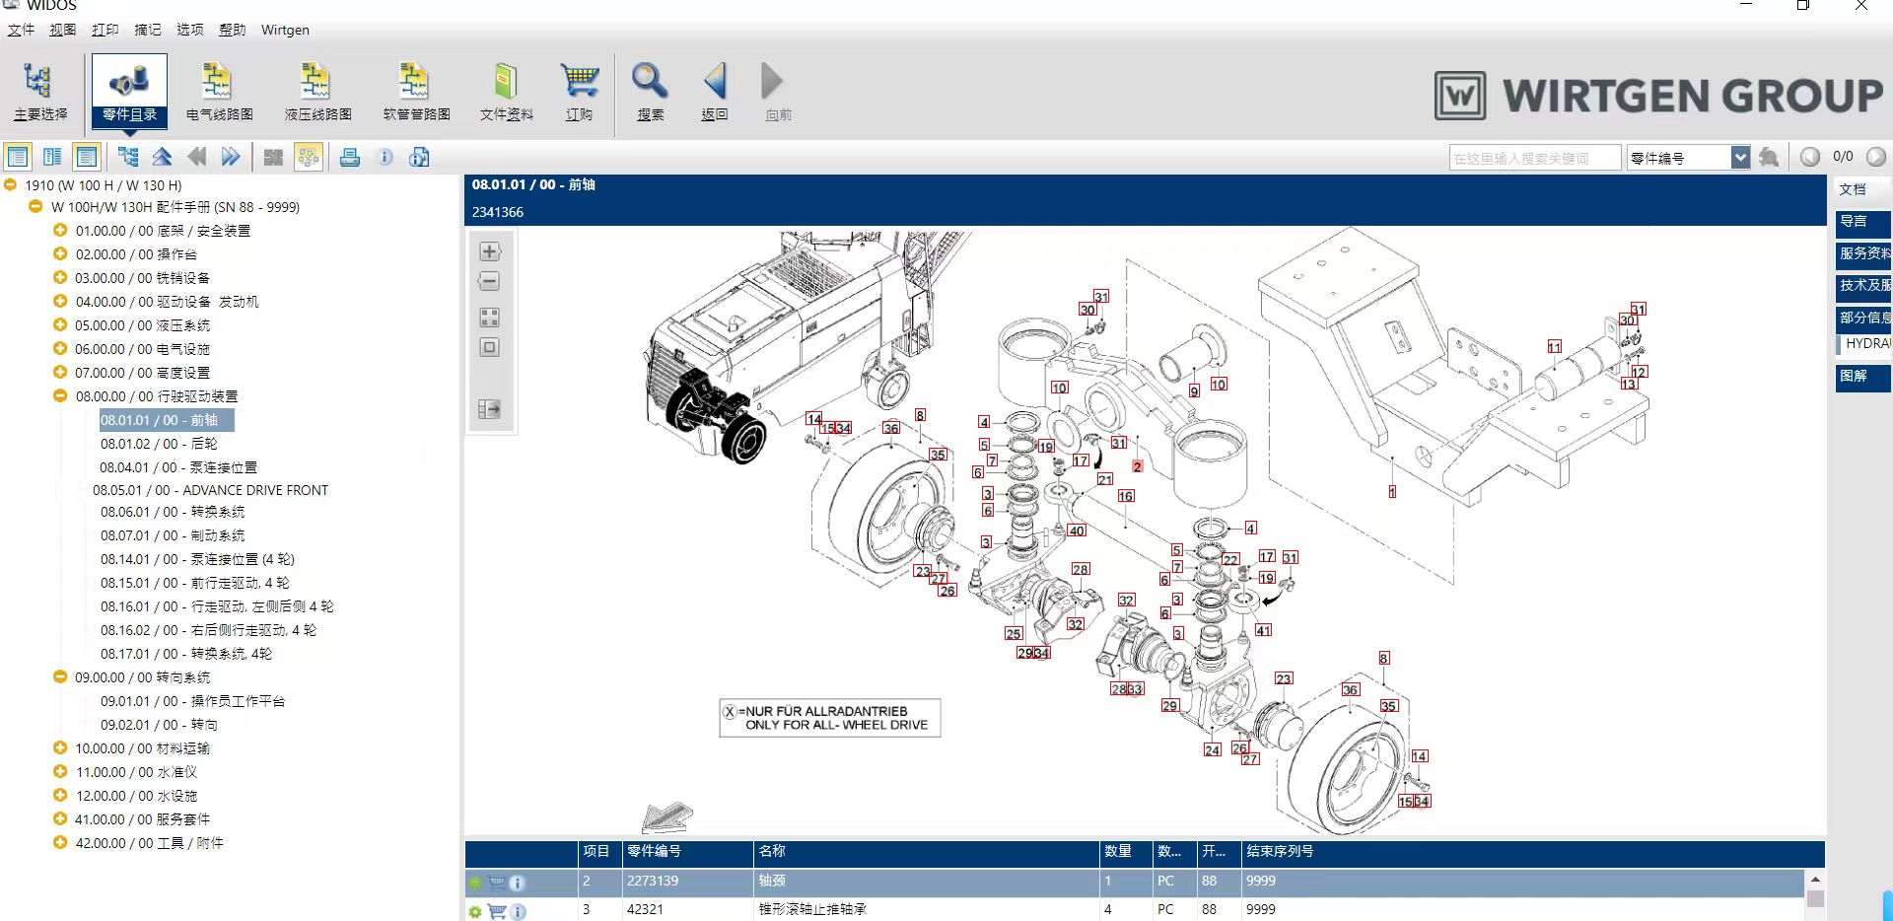Add part 42321 row to cart
This screenshot has width=1893, height=921.
point(497,911)
